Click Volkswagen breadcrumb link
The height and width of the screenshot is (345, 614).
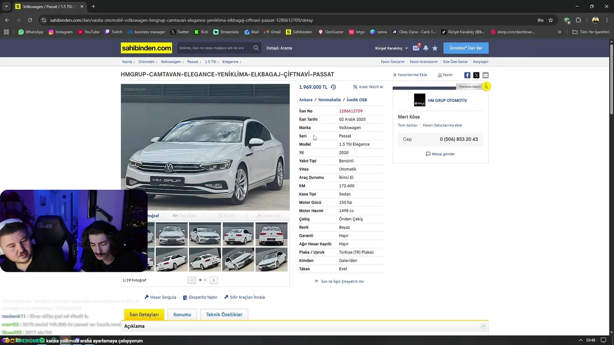tap(171, 62)
